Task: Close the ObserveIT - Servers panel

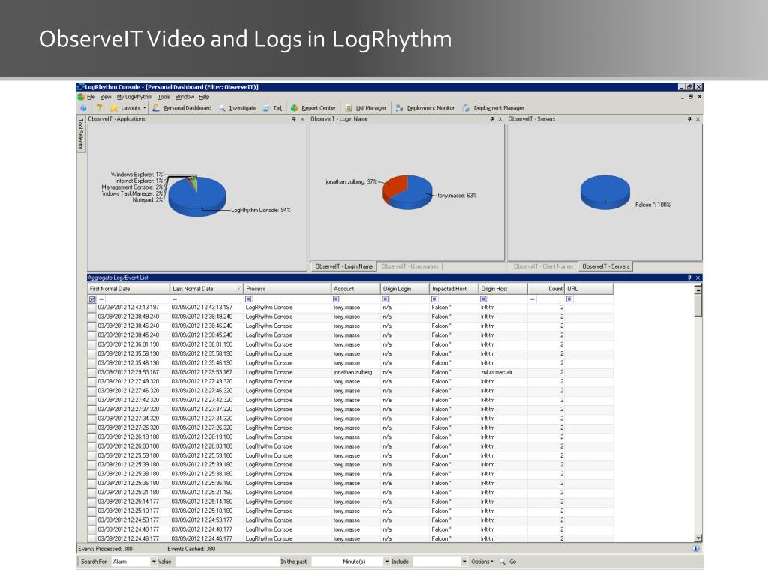Action: coord(698,119)
